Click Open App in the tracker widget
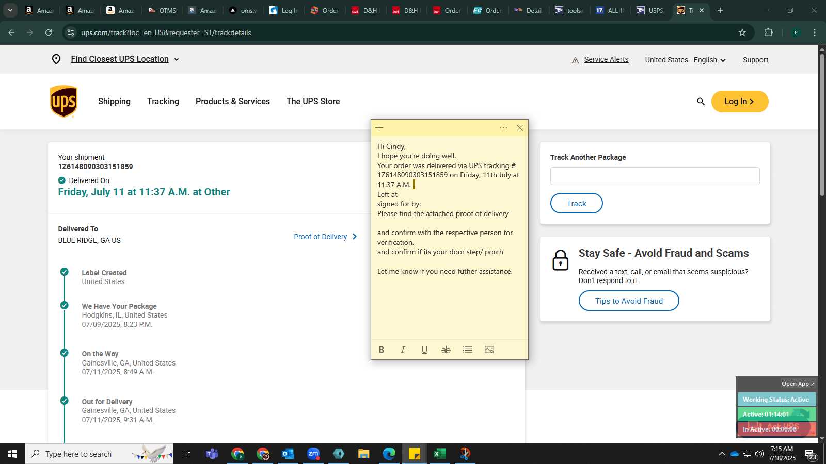The image size is (826, 464). (798, 384)
